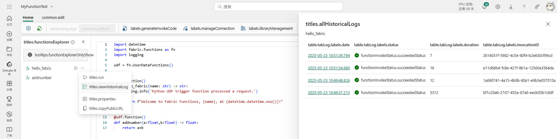Open log link 2025-05-23 10:51:39.794
The width and height of the screenshot is (557, 139).
tap(329, 56)
